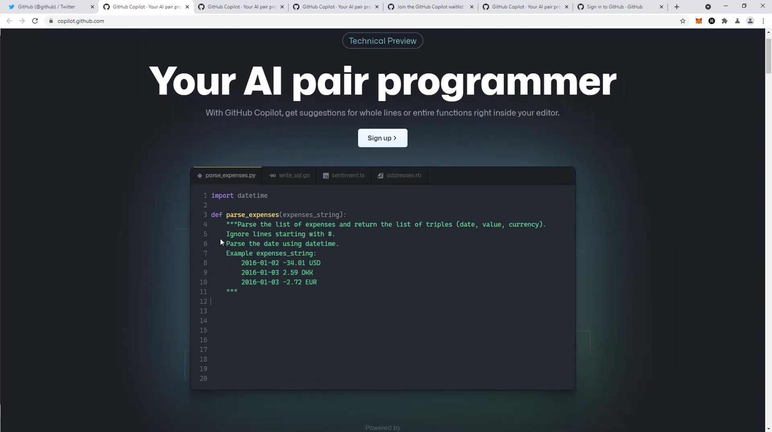Viewport: 772px width, 432px height.
Task: Click the Python icon on parse_expenses.py
Action: (x=199, y=175)
